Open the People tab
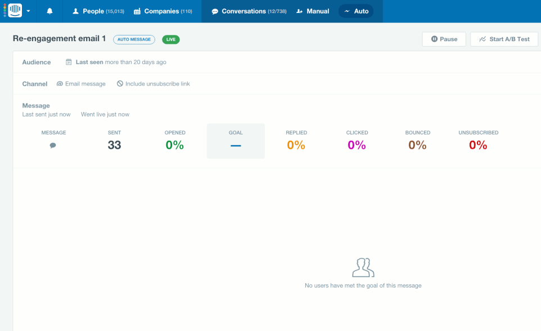The image size is (541, 331). 98,11
